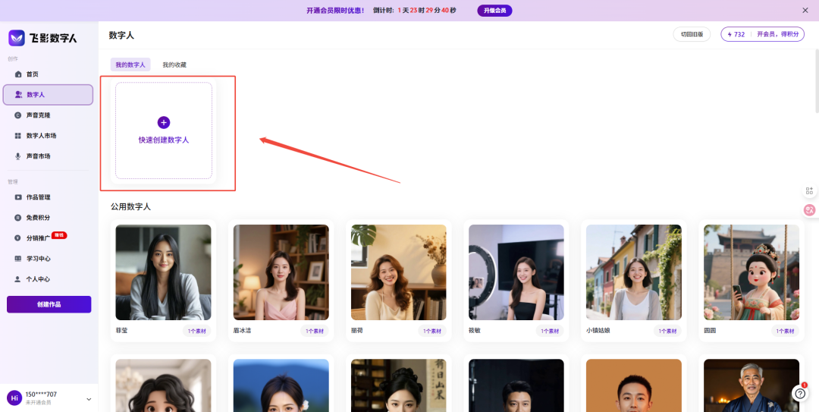Click the 公用数字人 section heading

pyautogui.click(x=130, y=207)
